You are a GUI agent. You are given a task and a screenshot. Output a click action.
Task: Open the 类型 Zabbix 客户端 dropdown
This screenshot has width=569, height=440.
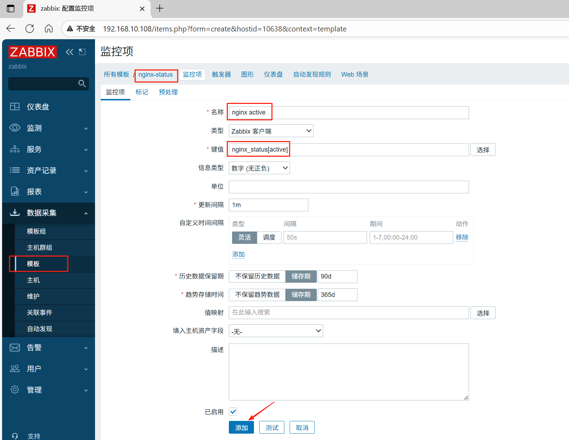point(271,131)
